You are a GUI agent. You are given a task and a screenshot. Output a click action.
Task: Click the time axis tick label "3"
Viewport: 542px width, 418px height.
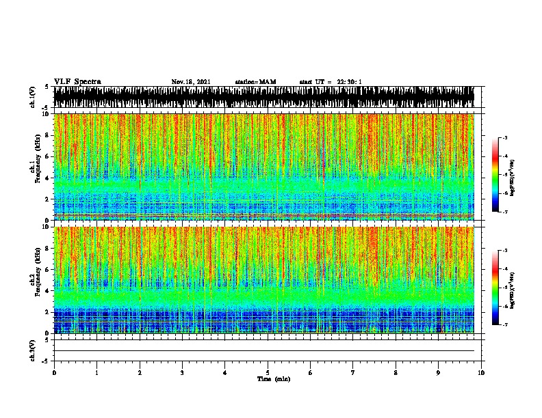(x=182, y=373)
